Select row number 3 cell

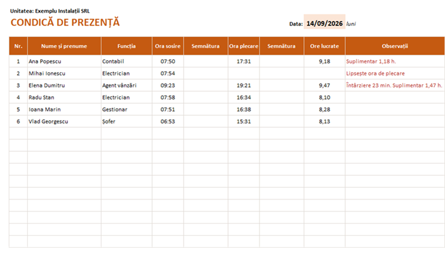click(x=18, y=85)
